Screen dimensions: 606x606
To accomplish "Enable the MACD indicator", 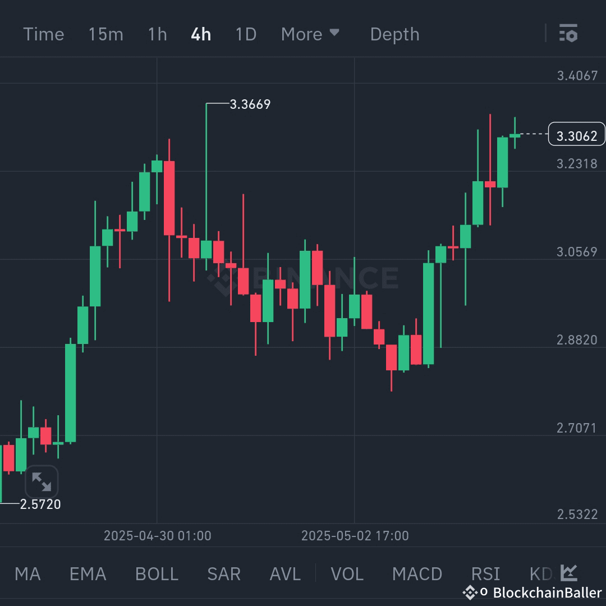I will [x=417, y=574].
